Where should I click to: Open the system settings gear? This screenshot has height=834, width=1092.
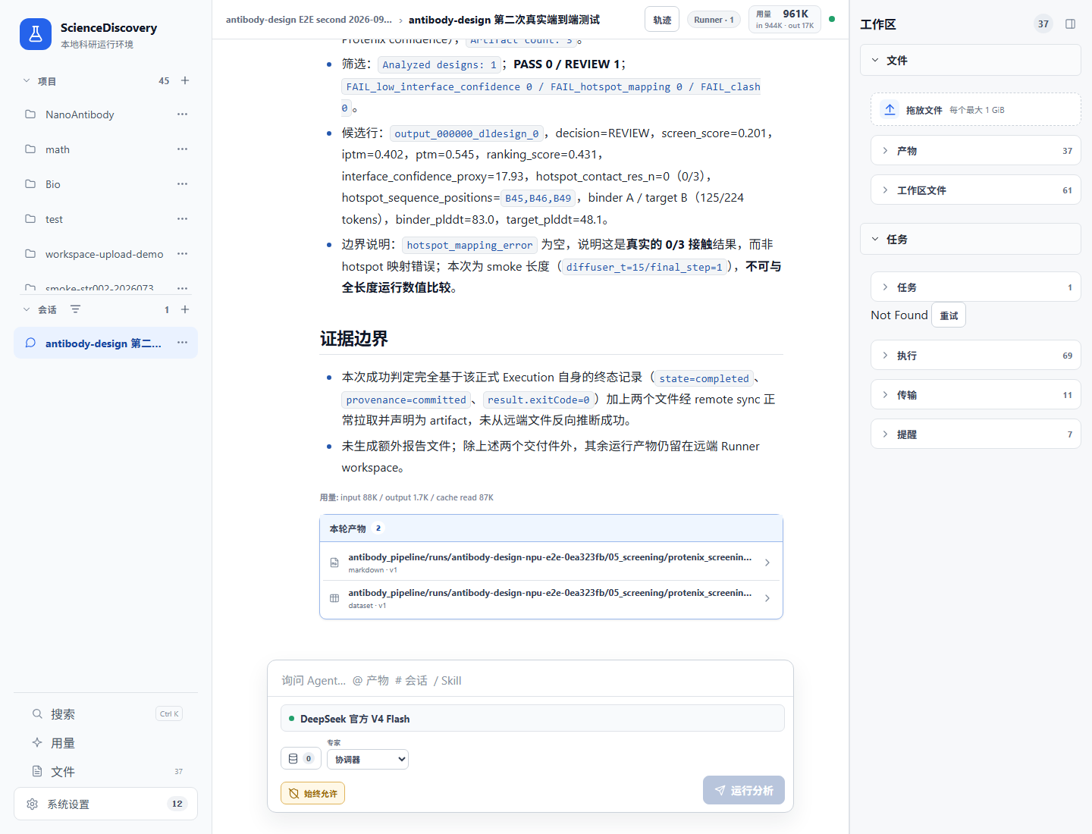point(32,804)
